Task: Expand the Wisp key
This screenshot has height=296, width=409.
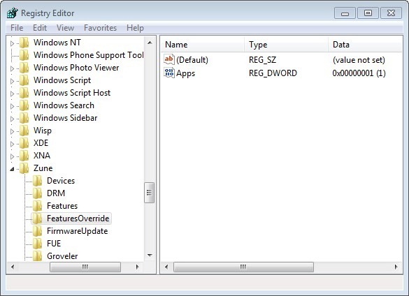Action: (x=12, y=131)
